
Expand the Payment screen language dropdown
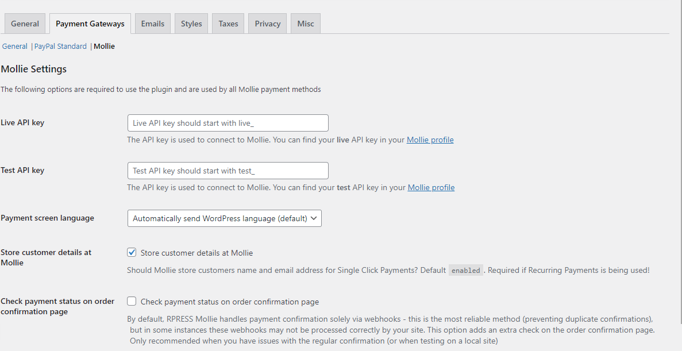coord(225,218)
